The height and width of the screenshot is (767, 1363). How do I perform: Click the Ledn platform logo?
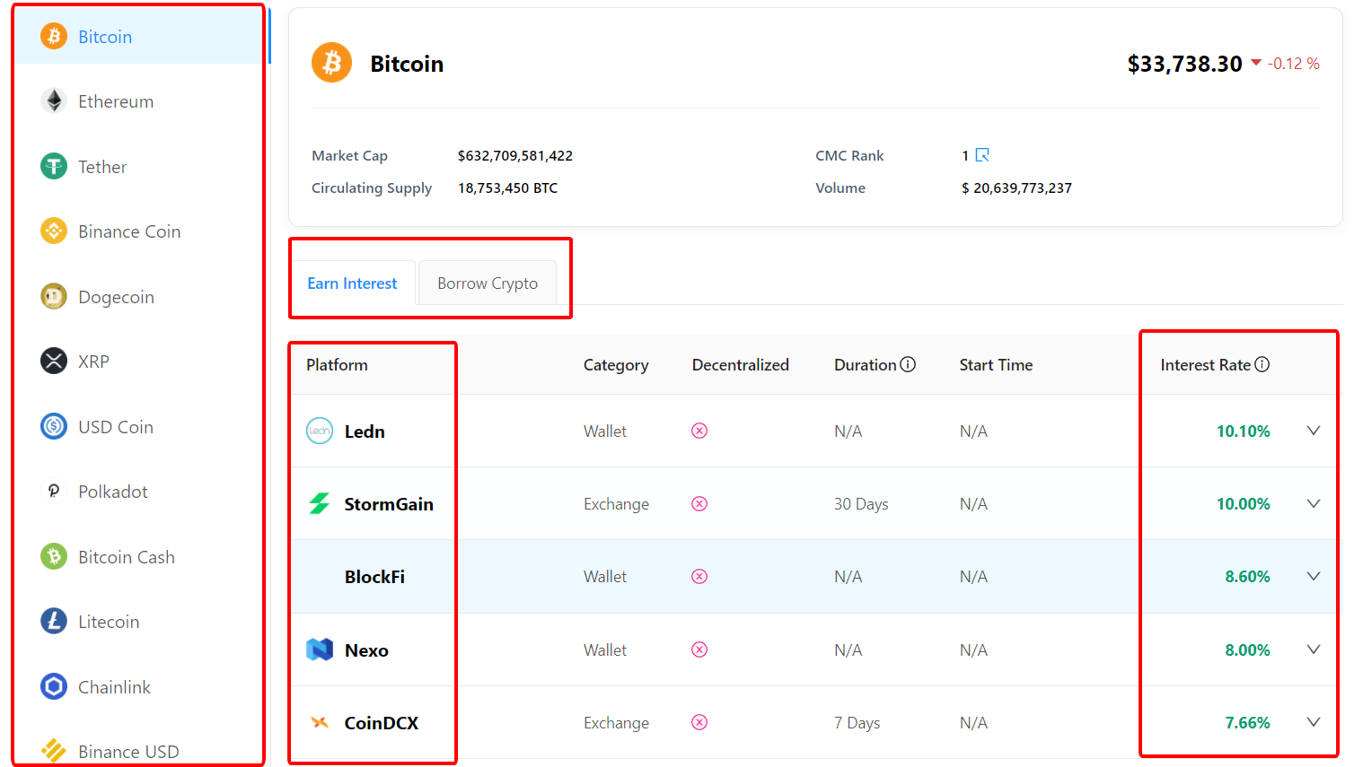pos(320,431)
